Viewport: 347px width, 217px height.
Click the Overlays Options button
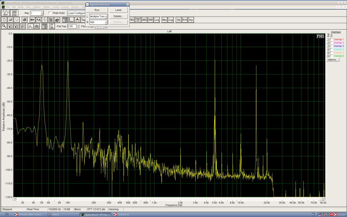(332, 60)
